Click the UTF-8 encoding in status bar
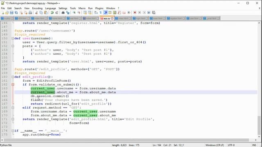 pyautogui.click(x=231, y=145)
